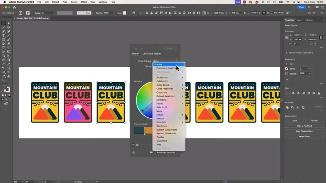Click the Stroke color swatch in Appearance
The height and width of the screenshot is (183, 326).
coord(287,69)
